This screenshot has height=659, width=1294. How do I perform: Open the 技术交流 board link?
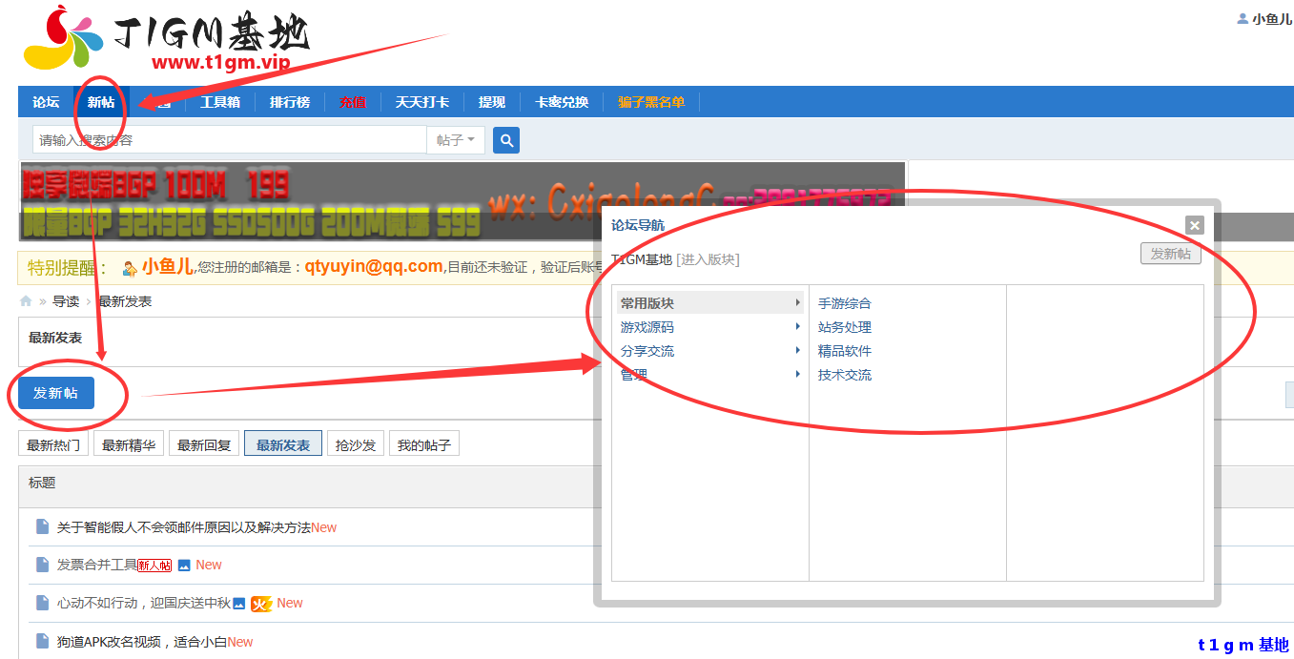coord(843,374)
